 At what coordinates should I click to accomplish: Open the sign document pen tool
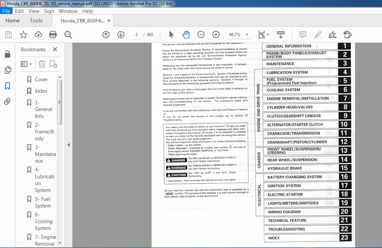[x=332, y=35]
